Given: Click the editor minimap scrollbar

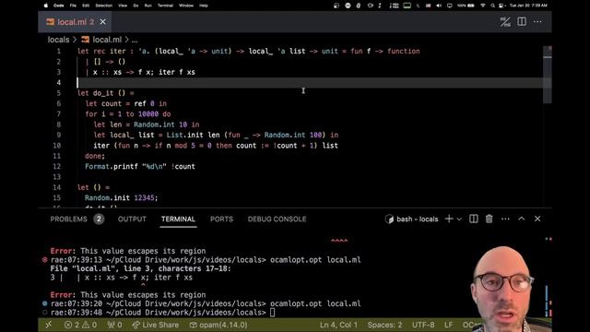Looking at the screenshot, I should (548, 75).
